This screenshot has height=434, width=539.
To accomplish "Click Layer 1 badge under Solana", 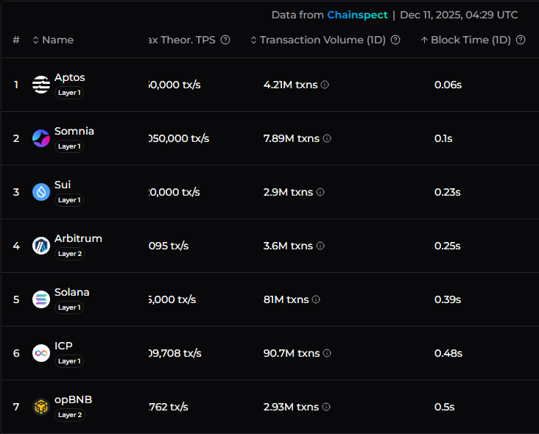I will click(x=69, y=307).
